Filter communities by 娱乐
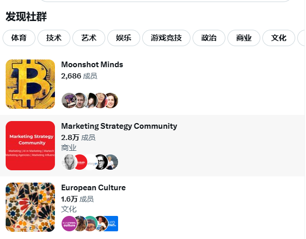 click(x=124, y=38)
